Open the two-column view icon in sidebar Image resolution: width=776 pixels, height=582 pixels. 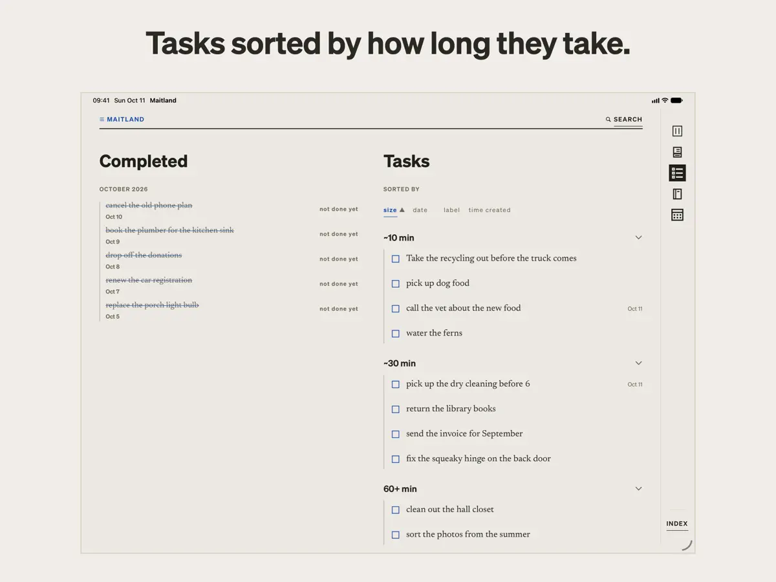[677, 131]
